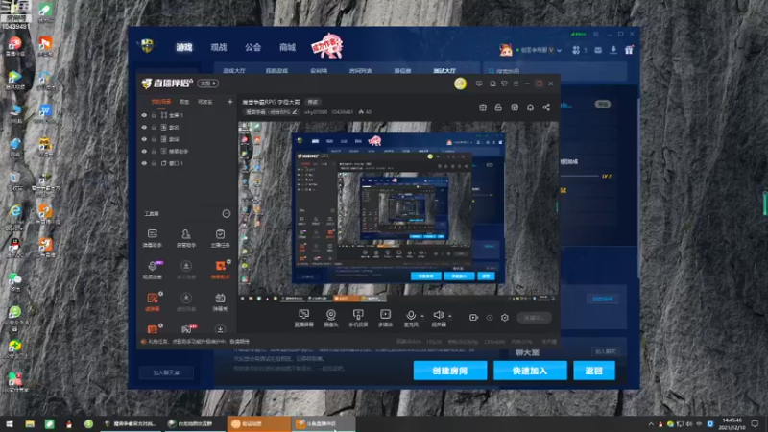Click the 扬声器 speaker icon
This screenshot has height=432, width=768.
click(x=439, y=318)
